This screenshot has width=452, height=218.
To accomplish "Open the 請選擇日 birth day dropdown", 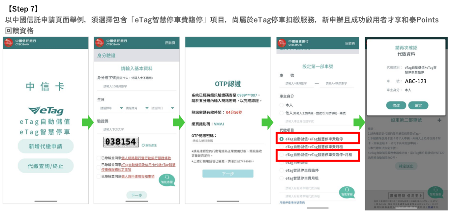I will [x=162, y=108].
